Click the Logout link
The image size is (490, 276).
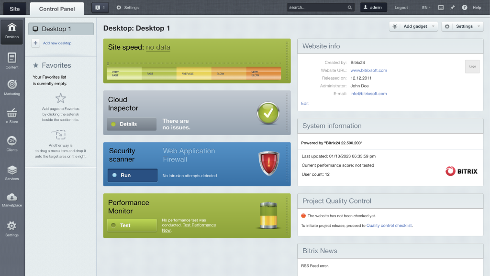[401, 8]
